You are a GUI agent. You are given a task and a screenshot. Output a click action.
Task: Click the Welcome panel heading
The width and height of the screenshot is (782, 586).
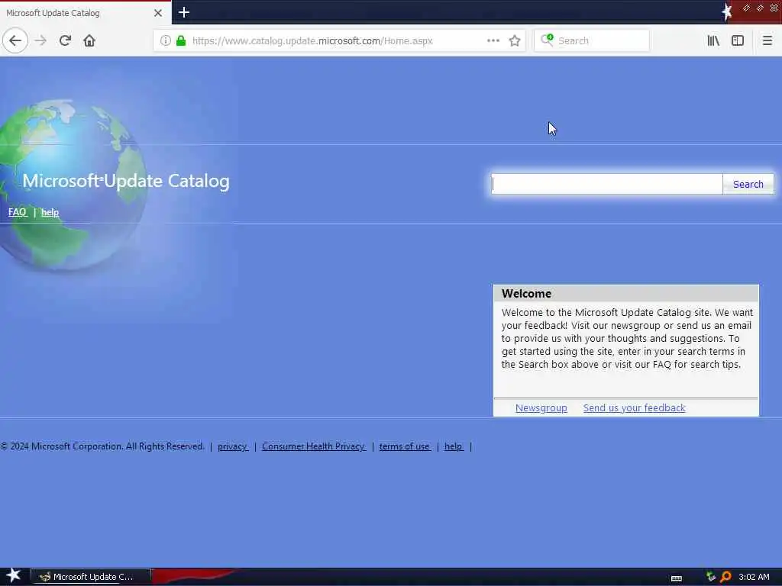pos(527,294)
